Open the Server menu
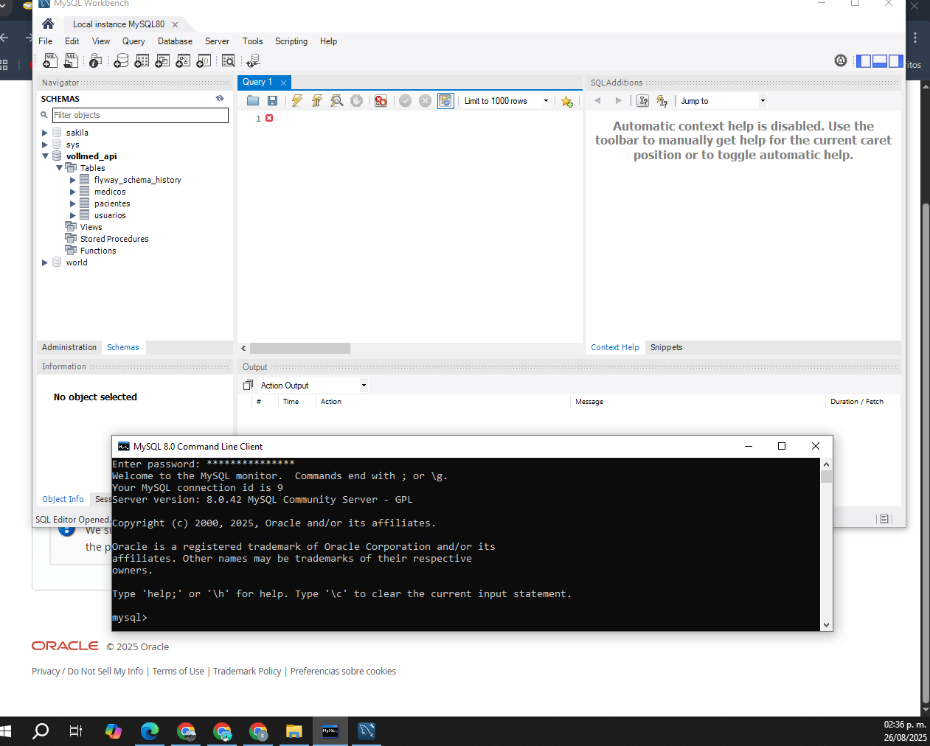Image resolution: width=930 pixels, height=746 pixels. 217,41
